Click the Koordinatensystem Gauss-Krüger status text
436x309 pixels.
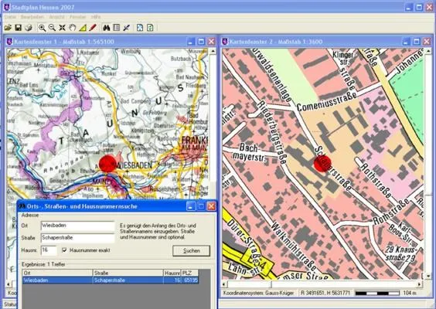pos(257,293)
